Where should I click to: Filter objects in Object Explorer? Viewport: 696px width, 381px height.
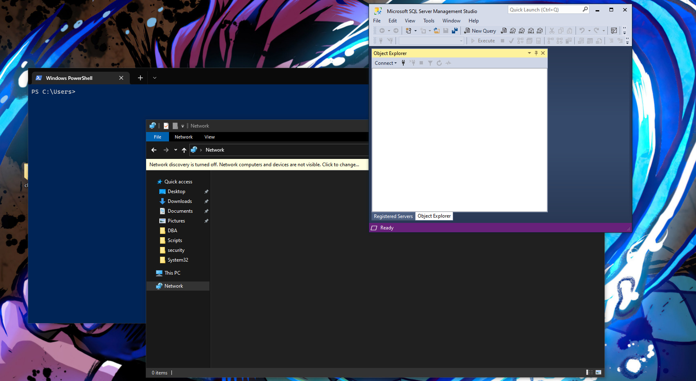pos(430,63)
